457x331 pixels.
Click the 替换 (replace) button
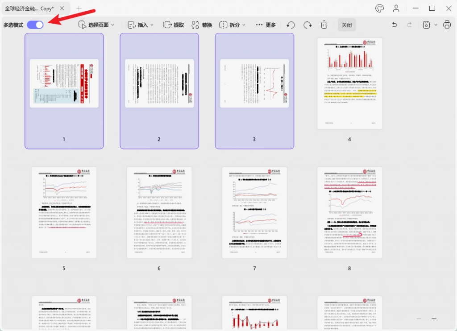point(202,25)
